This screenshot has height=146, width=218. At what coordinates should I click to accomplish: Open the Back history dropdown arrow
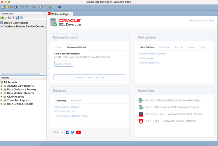37,7
